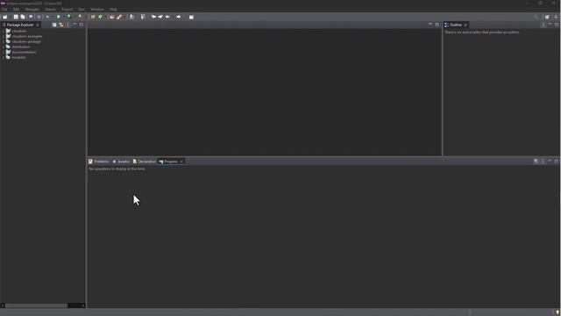Open the Outline View Menu
Viewport: 561px width, 316px height.
pyautogui.click(x=543, y=25)
